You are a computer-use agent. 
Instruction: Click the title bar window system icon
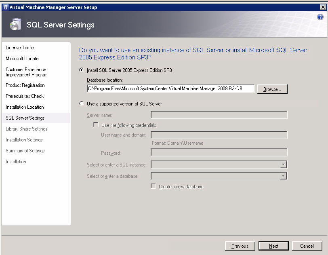click(6, 7)
